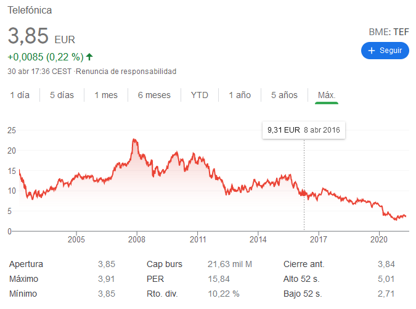Select the 5 días chart range
The image size is (416, 309).
coord(62,95)
